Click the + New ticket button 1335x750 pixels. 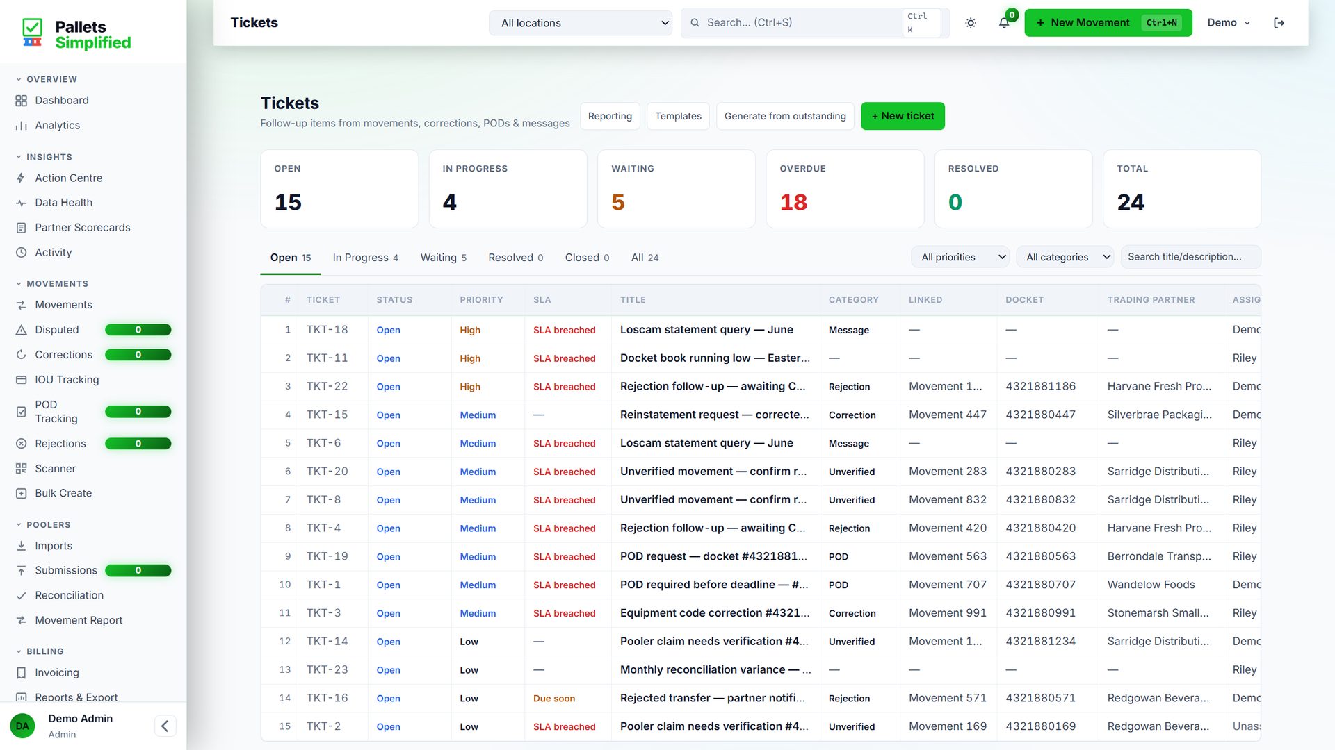pyautogui.click(x=903, y=116)
